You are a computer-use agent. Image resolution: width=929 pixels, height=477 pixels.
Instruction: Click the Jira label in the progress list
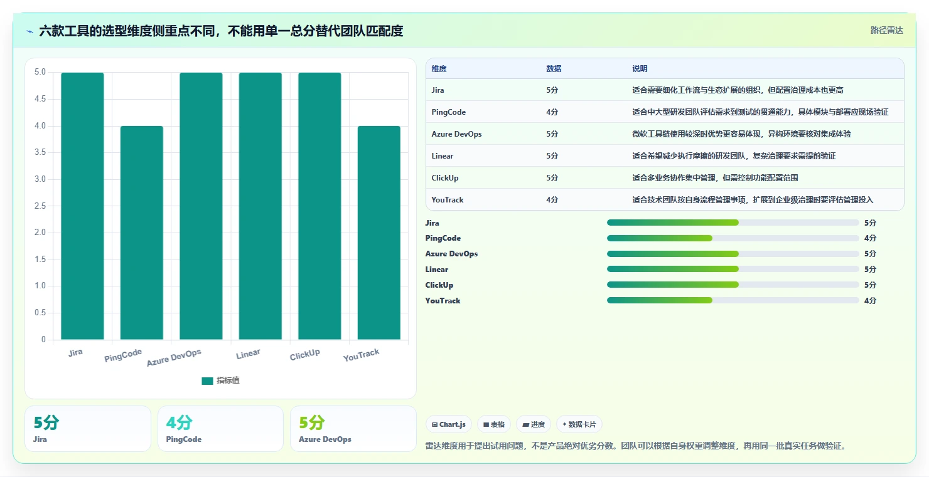(x=432, y=223)
